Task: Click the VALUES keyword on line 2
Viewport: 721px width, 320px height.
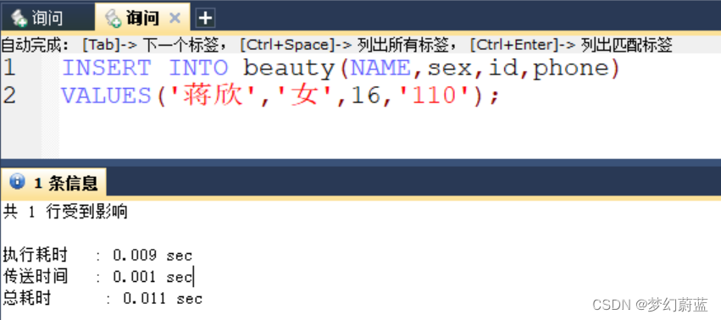Action: (107, 96)
